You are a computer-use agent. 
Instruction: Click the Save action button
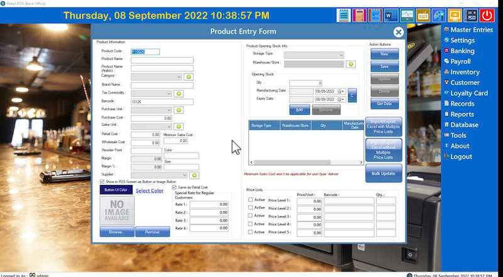[384, 66]
